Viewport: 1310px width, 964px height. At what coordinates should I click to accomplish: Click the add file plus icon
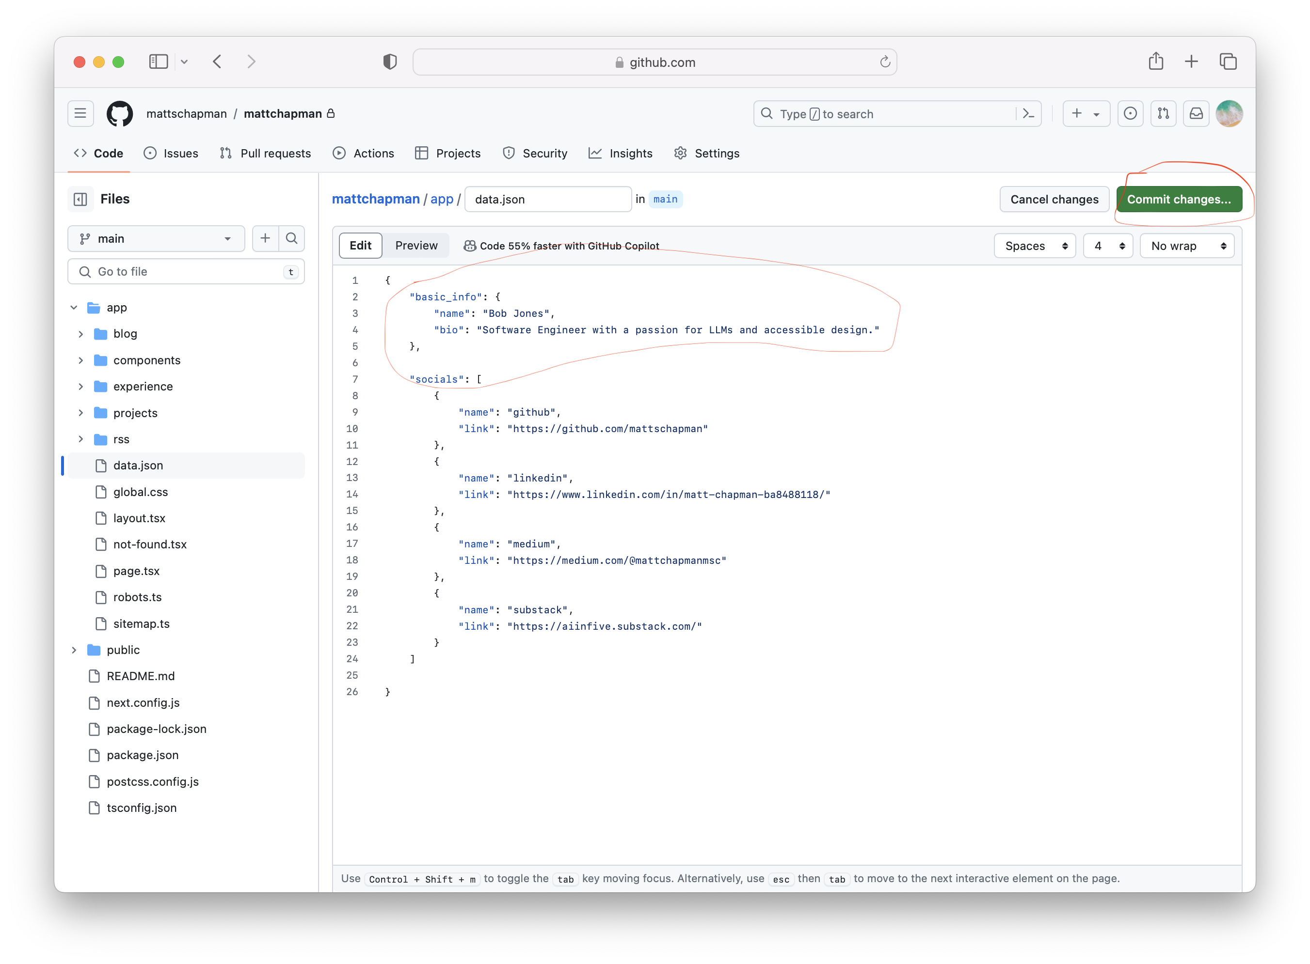coord(265,238)
